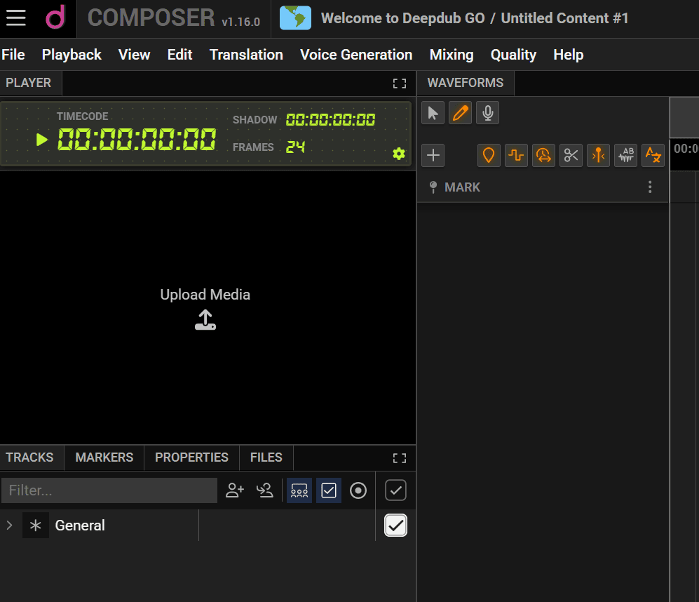Image resolution: width=699 pixels, height=602 pixels.
Task: Open timecode settings gear
Action: (399, 154)
